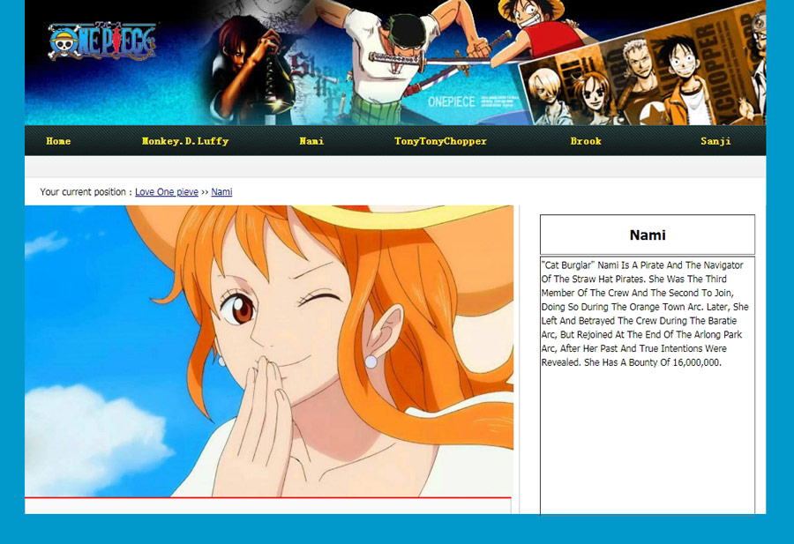This screenshot has height=544, width=794.
Task: Select Nami in the navigation bar
Action: (x=311, y=141)
